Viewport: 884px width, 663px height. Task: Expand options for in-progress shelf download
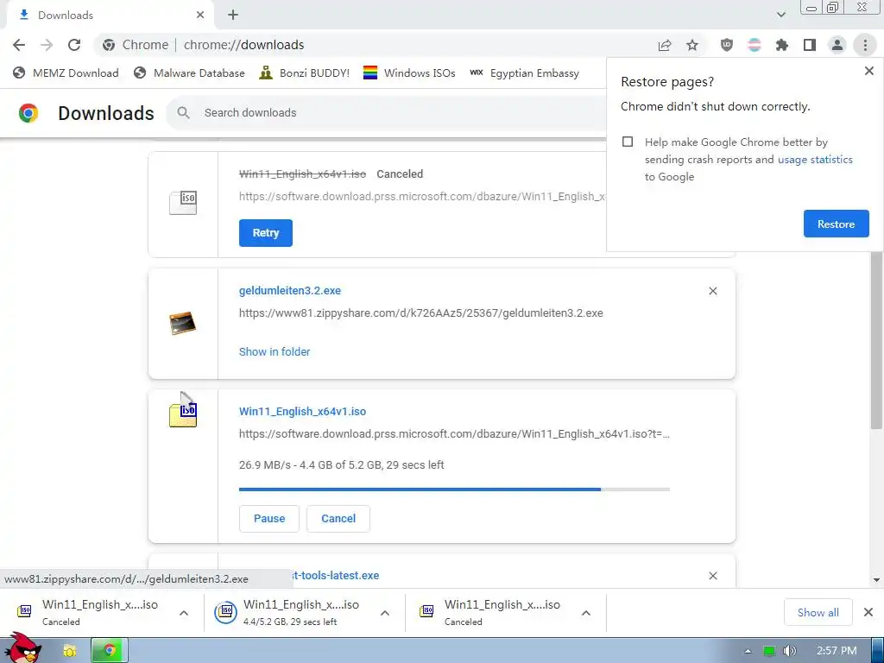tap(385, 613)
